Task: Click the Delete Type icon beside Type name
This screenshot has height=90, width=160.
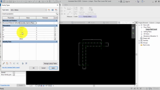Action: [x=56, y=10]
